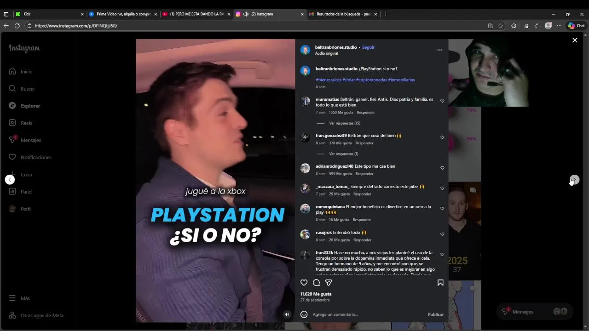589x331 pixels.
Task: Click hashtag #bienesraíces
Action: pyautogui.click(x=329, y=80)
